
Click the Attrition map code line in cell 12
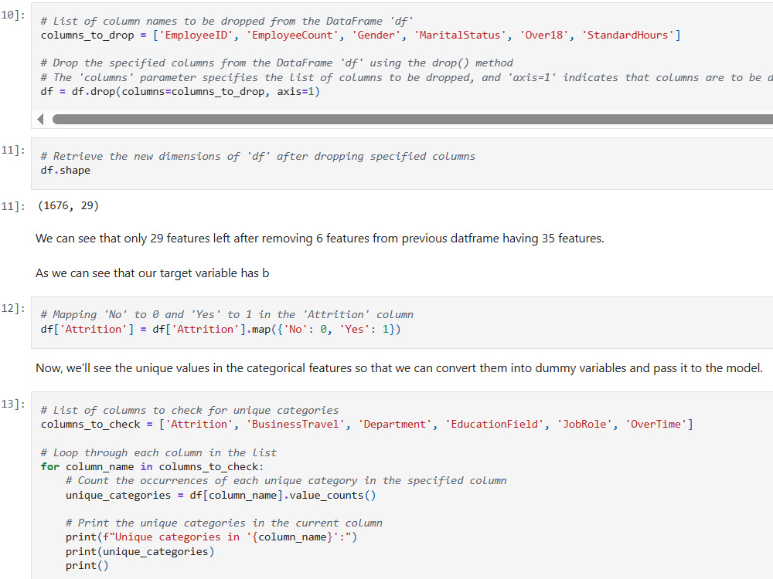pyautogui.click(x=221, y=330)
